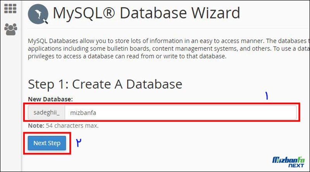The width and height of the screenshot is (310, 172).
Task: Click the bold Note word below the field
Action: 36,126
